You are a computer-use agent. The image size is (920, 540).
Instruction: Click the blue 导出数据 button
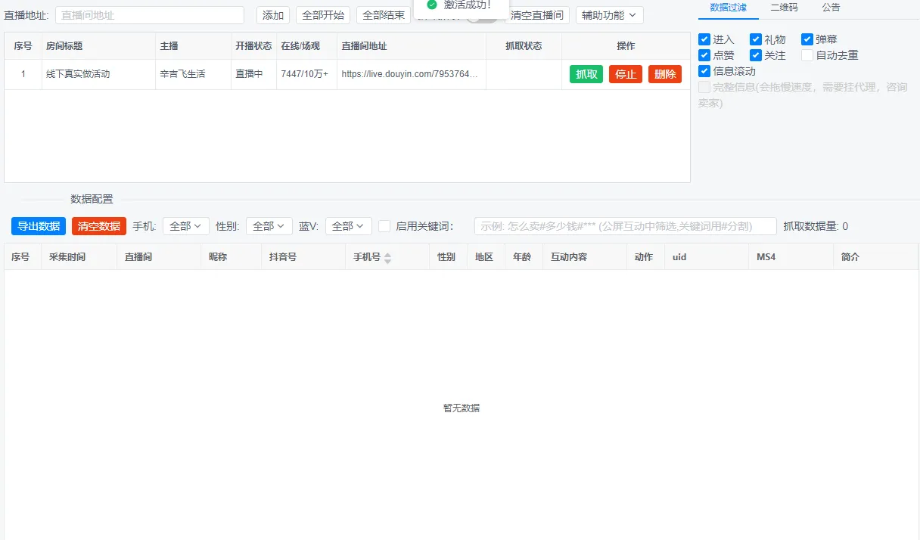click(x=39, y=226)
